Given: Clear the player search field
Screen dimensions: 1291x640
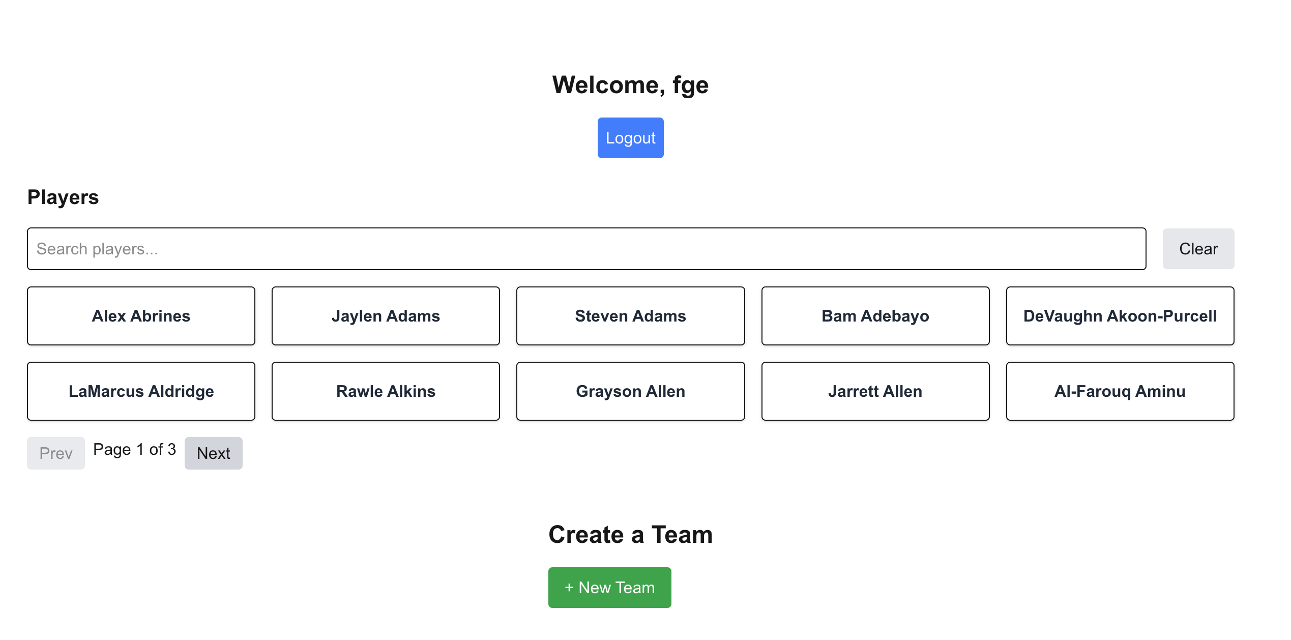Looking at the screenshot, I should [1198, 249].
